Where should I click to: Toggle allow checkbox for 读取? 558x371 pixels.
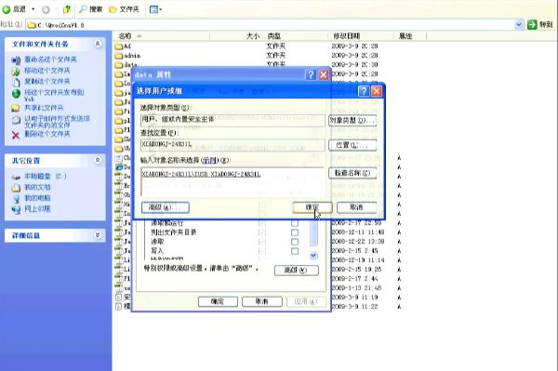click(262, 242)
